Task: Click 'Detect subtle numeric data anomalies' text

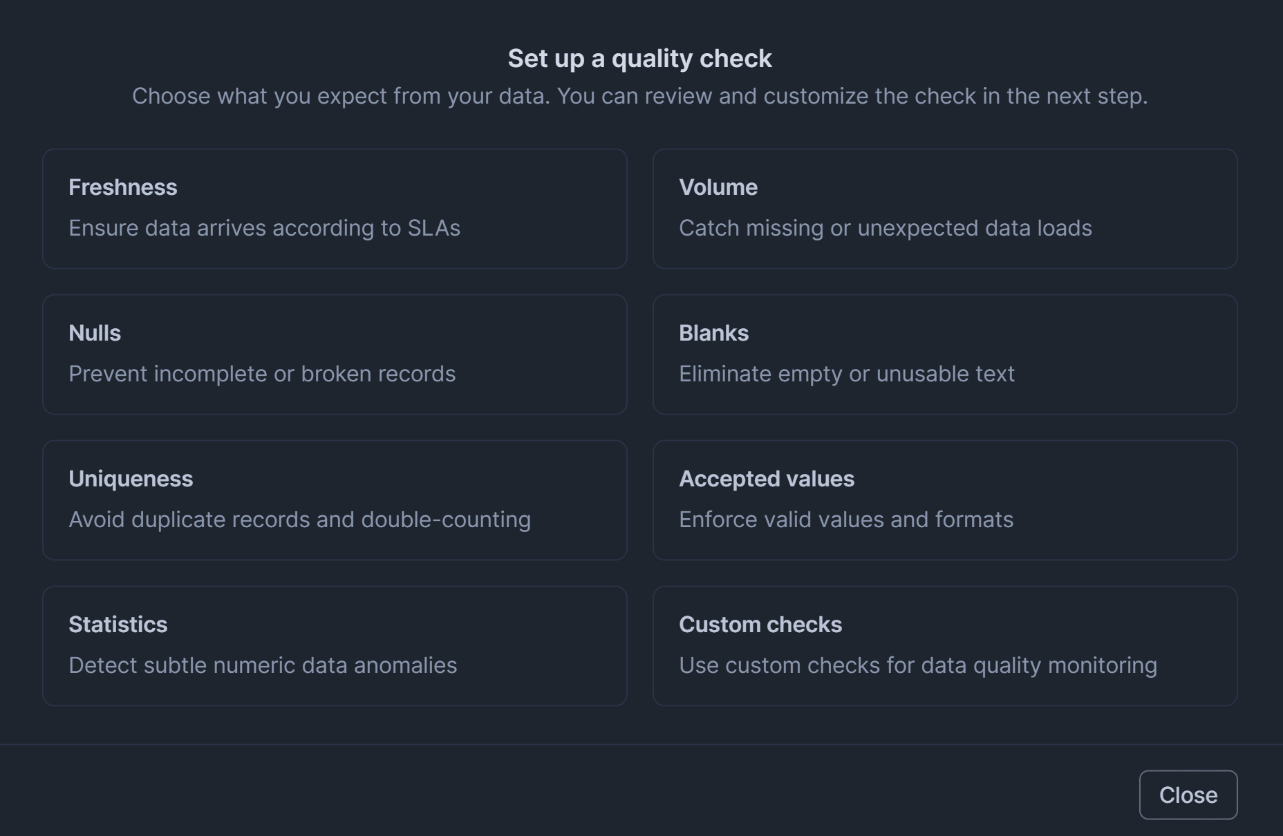Action: (x=263, y=665)
